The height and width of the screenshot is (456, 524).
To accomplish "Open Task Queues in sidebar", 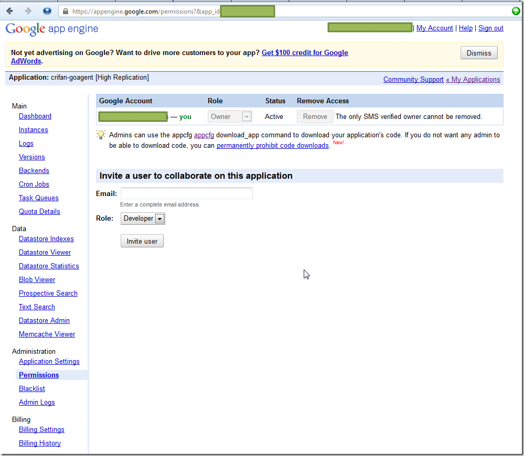I will click(39, 198).
